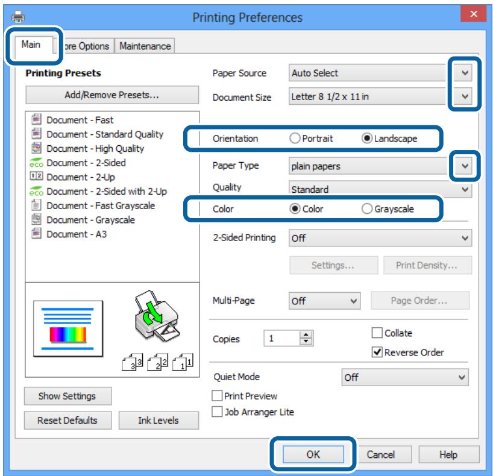Click the 2-Sided Settings button
The width and height of the screenshot is (493, 476).
click(333, 265)
